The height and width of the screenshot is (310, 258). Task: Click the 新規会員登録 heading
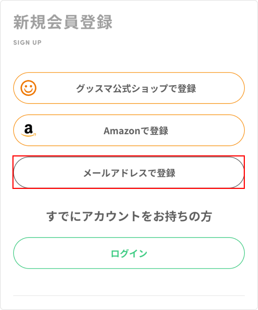[63, 22]
